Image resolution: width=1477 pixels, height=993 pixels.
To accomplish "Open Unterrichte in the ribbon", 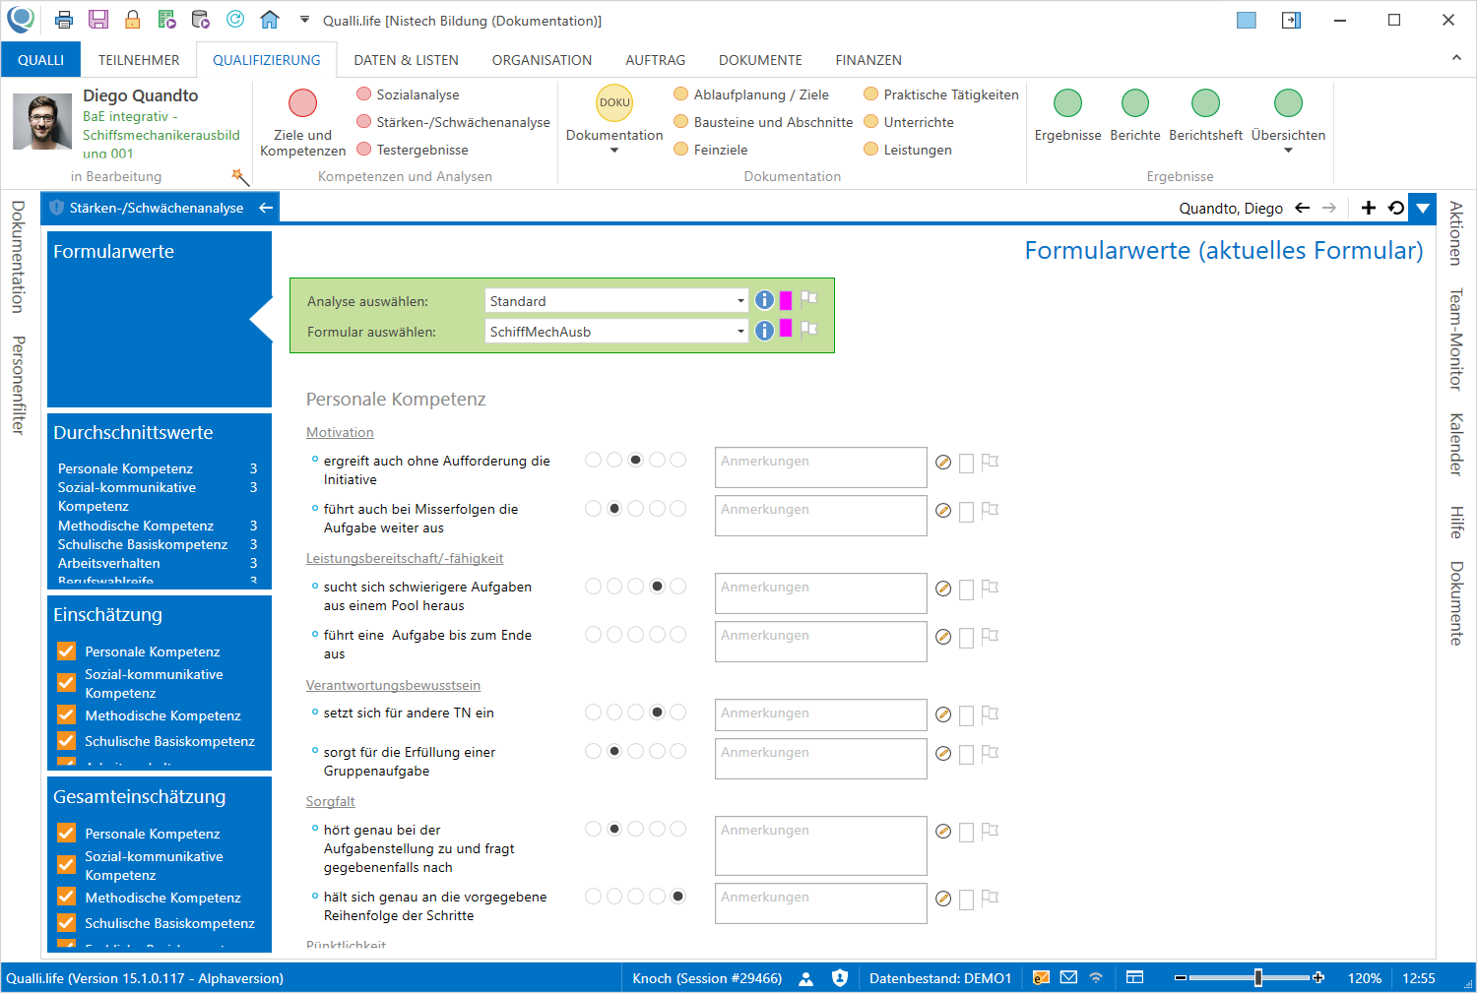I will click(x=908, y=122).
